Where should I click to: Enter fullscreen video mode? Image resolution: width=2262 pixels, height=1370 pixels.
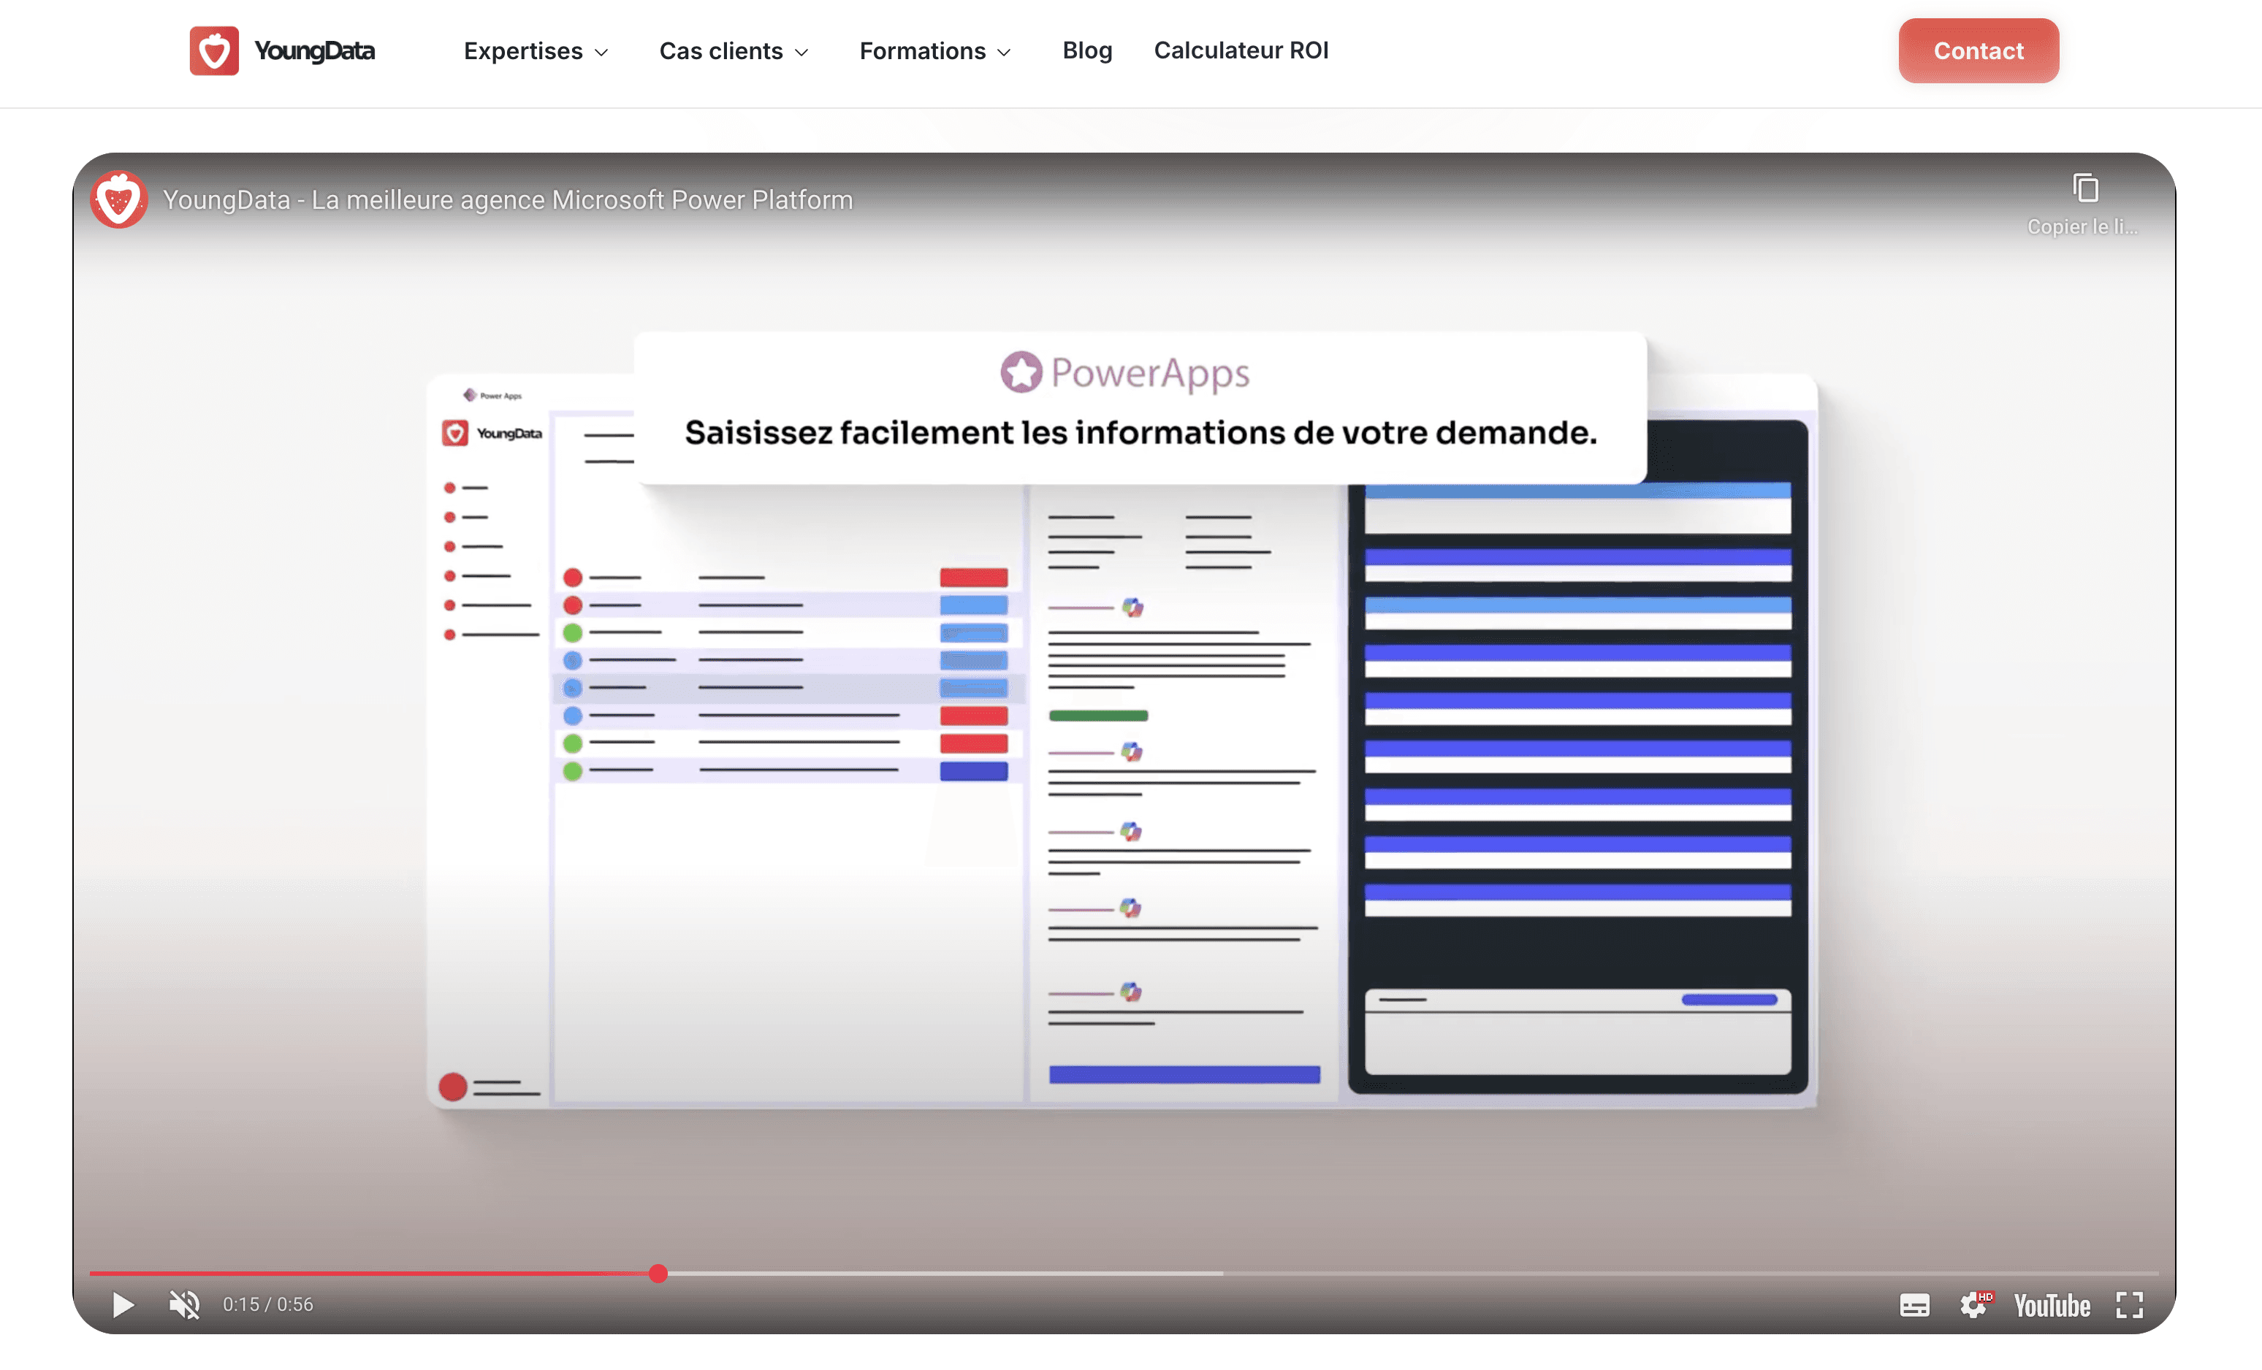pos(2130,1305)
